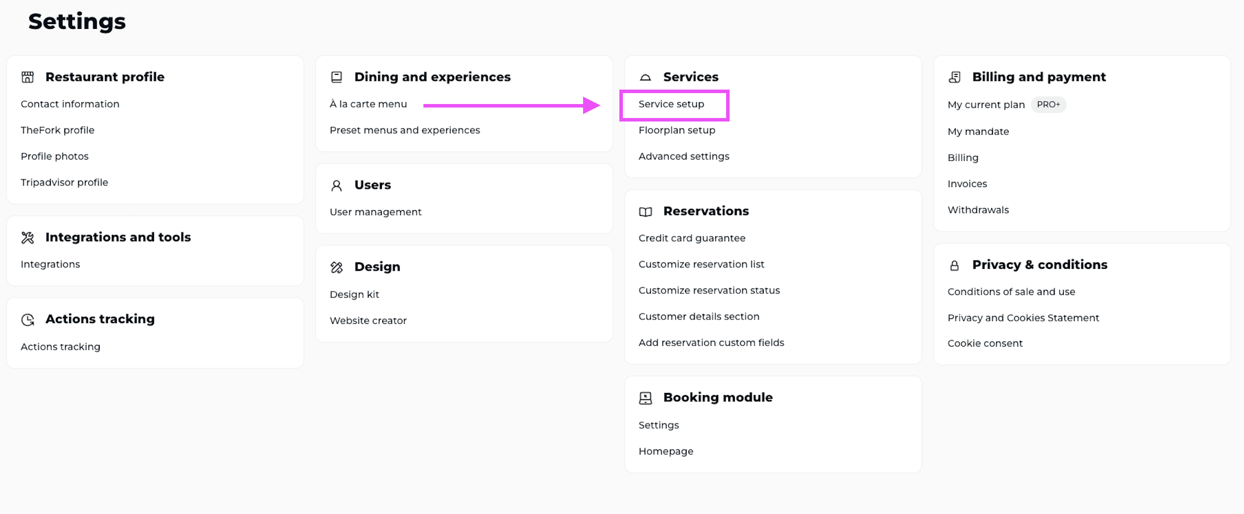Screen dimensions: 1244x514
Task: Open Design kit
Action: (x=354, y=295)
